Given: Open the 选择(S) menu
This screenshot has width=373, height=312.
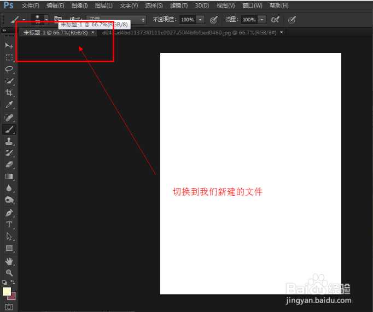Looking at the screenshot, I should pos(154,5).
